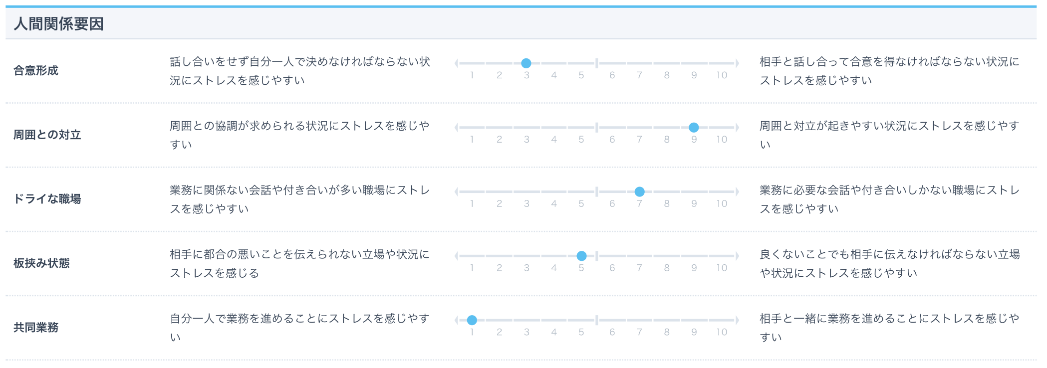The height and width of the screenshot is (368, 1047).
Task: Click the 共同業務 slider handle at 1
Action: 472,320
